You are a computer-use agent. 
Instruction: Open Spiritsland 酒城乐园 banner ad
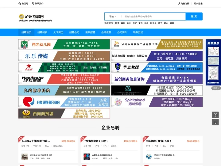[157, 102]
